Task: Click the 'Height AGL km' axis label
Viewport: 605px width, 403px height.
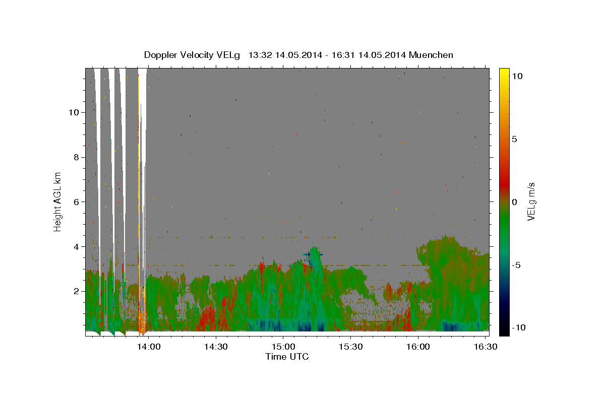Action: (58, 201)
